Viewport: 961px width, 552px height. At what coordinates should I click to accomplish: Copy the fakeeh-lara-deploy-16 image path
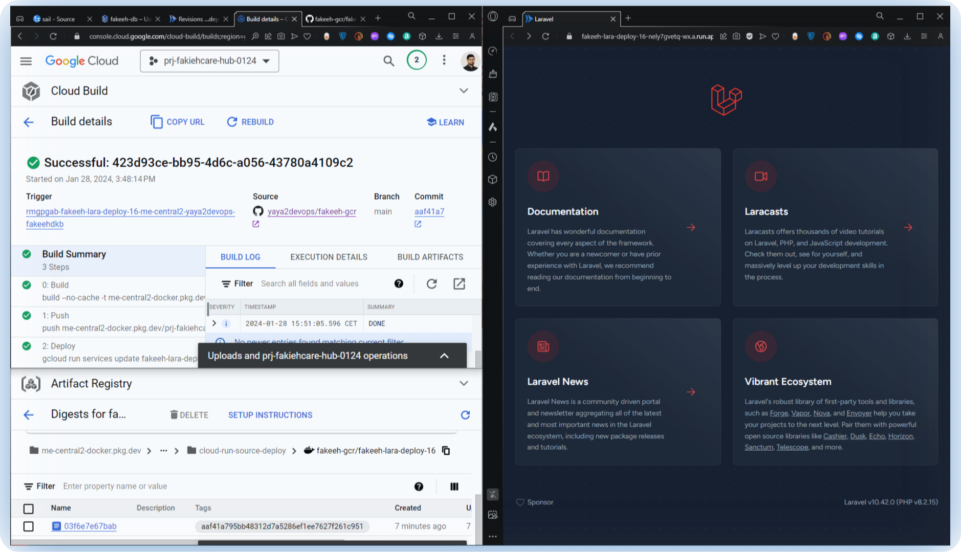coord(446,451)
